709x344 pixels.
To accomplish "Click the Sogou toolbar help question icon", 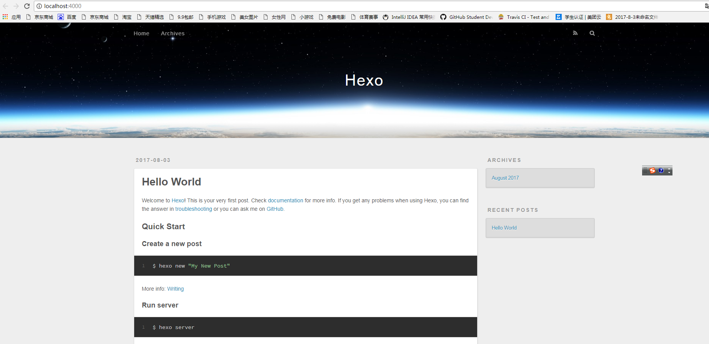I will [x=661, y=170].
